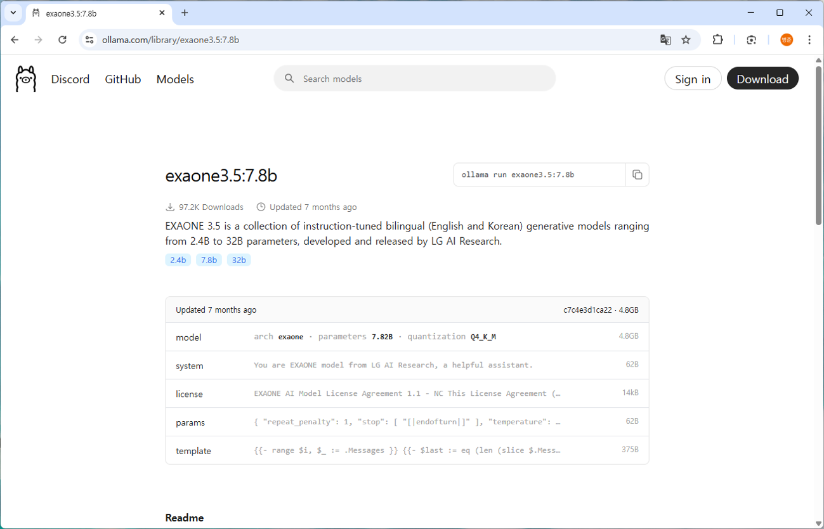
Task: Open a new browser tab
Action: [x=185, y=13]
